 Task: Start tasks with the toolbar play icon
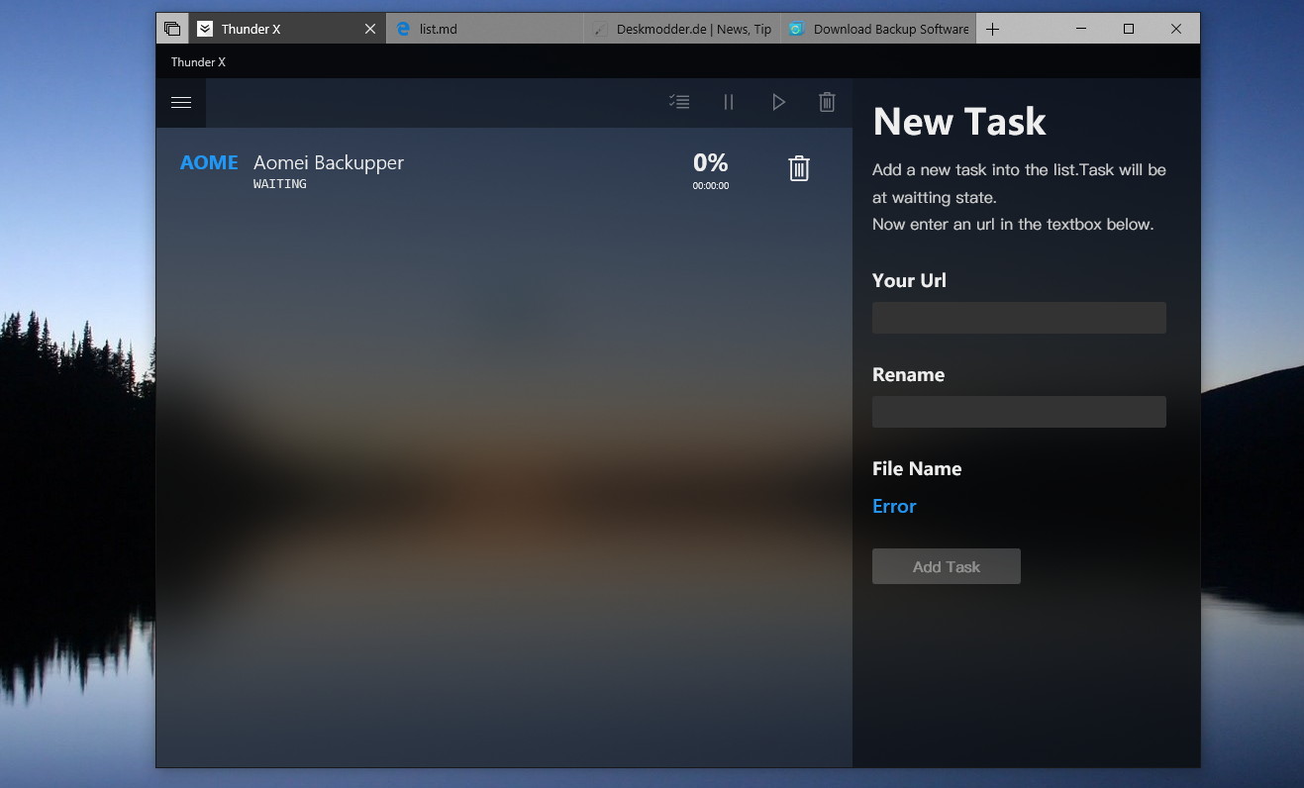[x=778, y=102]
